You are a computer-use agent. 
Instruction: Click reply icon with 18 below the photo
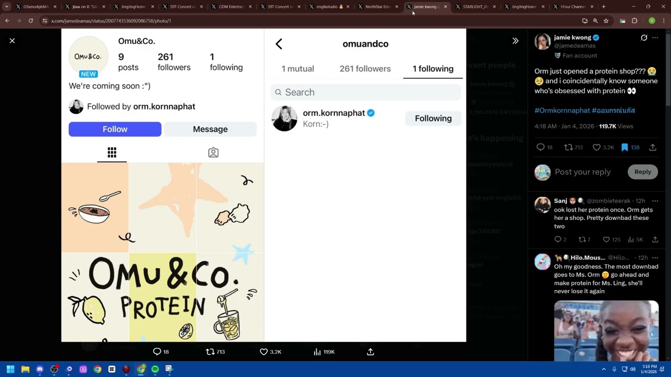(x=160, y=352)
